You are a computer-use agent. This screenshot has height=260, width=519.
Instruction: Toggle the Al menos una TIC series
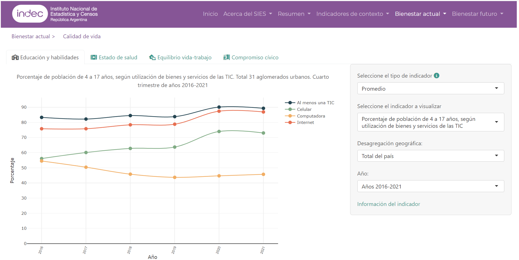point(315,103)
